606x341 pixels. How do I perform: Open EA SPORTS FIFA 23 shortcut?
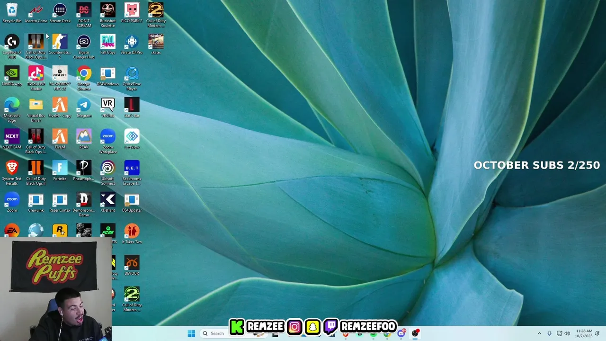[x=60, y=79]
